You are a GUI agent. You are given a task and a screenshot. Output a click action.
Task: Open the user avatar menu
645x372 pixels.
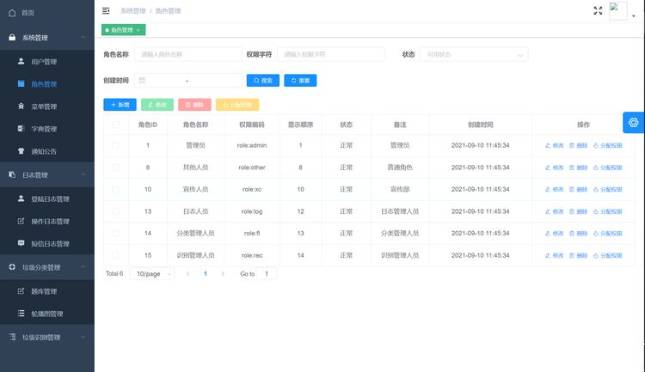(x=617, y=11)
